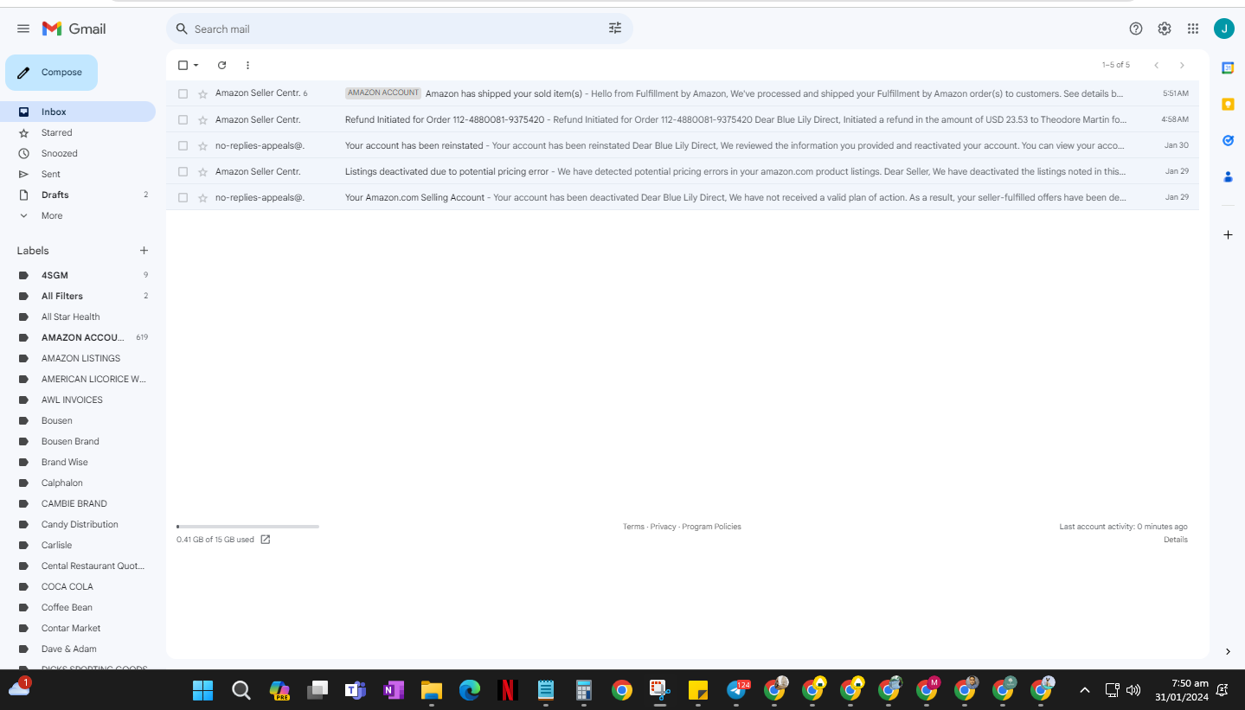1245x710 pixels.
Task: Open the Google apps grid
Action: pyautogui.click(x=1193, y=29)
